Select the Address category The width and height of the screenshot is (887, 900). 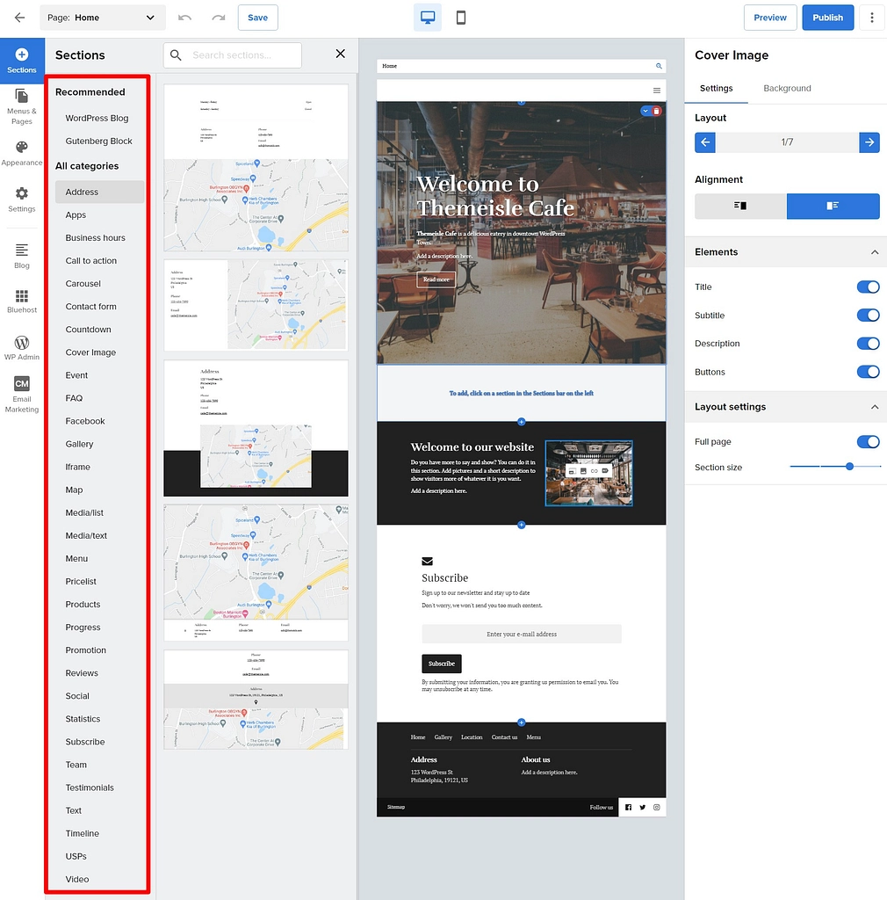pos(100,192)
